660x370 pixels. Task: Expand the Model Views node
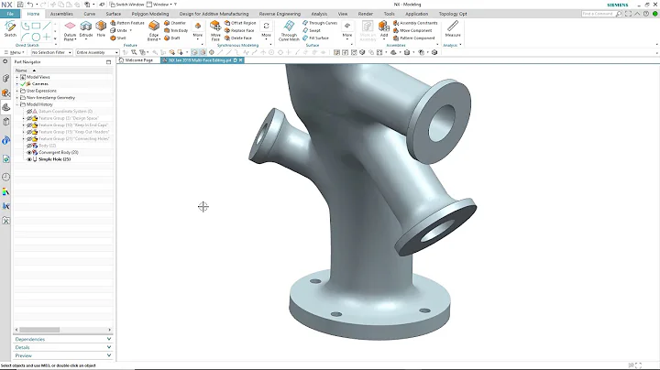click(17, 77)
